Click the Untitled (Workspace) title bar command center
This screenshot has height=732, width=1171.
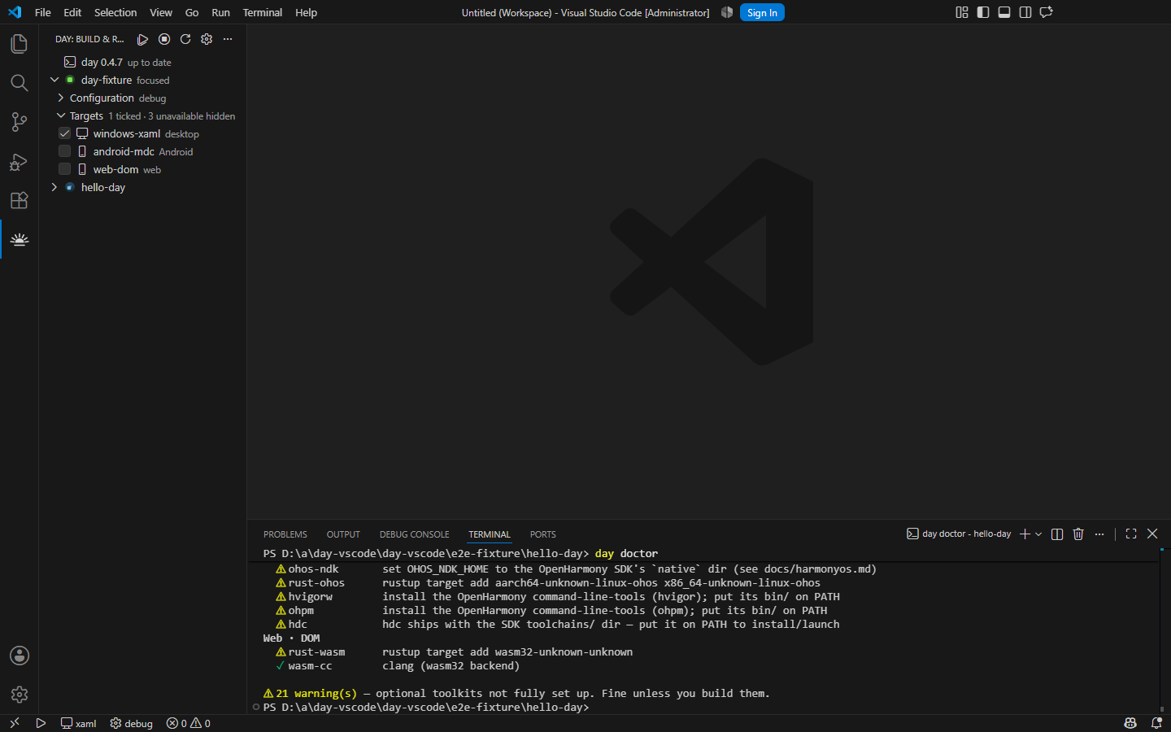[585, 12]
